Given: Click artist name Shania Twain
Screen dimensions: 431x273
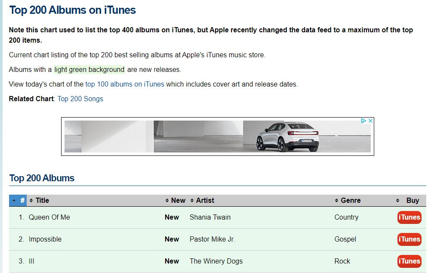Looking at the screenshot, I should coord(210,217).
